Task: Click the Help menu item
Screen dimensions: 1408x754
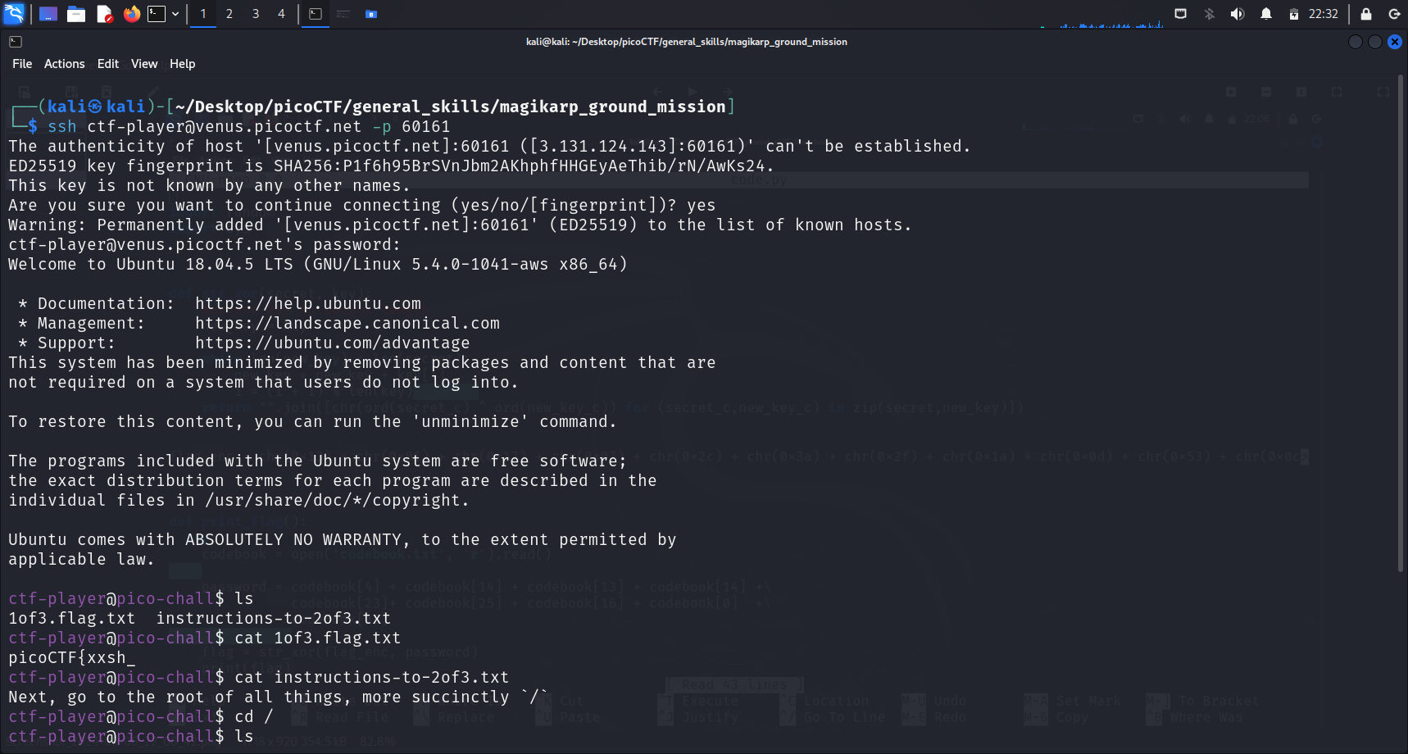Action: click(x=182, y=64)
